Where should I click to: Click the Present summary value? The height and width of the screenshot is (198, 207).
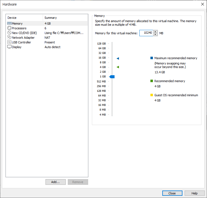coord(50,42)
